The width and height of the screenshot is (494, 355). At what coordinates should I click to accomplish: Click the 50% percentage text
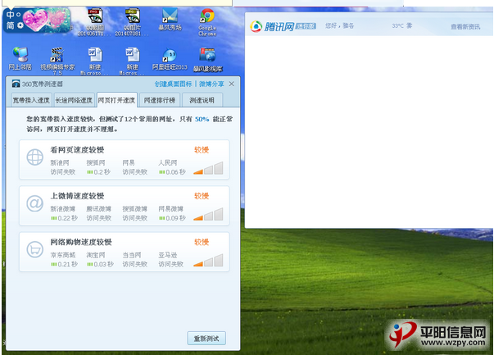click(x=202, y=119)
